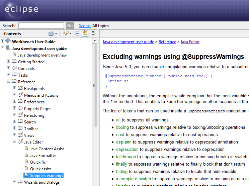Collapse the Reference node
This screenshot has height=186, width=249.
click(8, 81)
